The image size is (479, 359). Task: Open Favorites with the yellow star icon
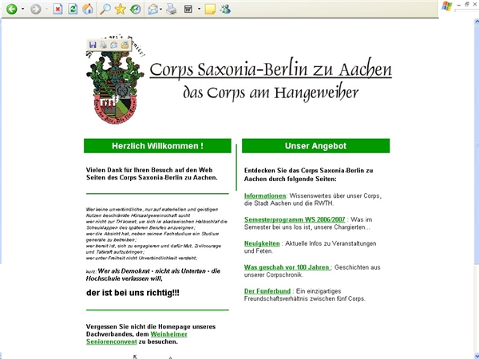(120, 9)
